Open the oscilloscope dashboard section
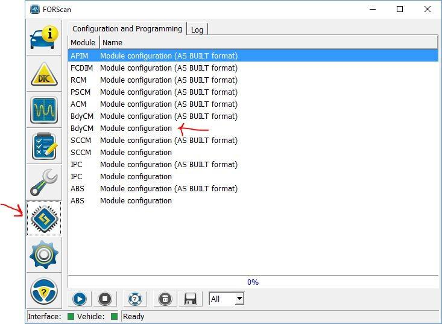 [x=44, y=110]
